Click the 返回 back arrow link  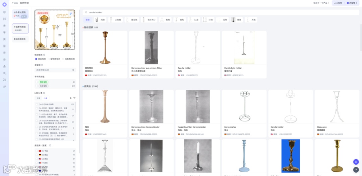(15, 3)
